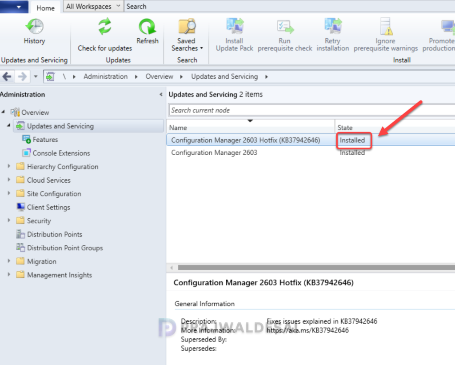Screen dimensions: 455x365
Task: Click the ribbon Search field
Action: click(289, 6)
